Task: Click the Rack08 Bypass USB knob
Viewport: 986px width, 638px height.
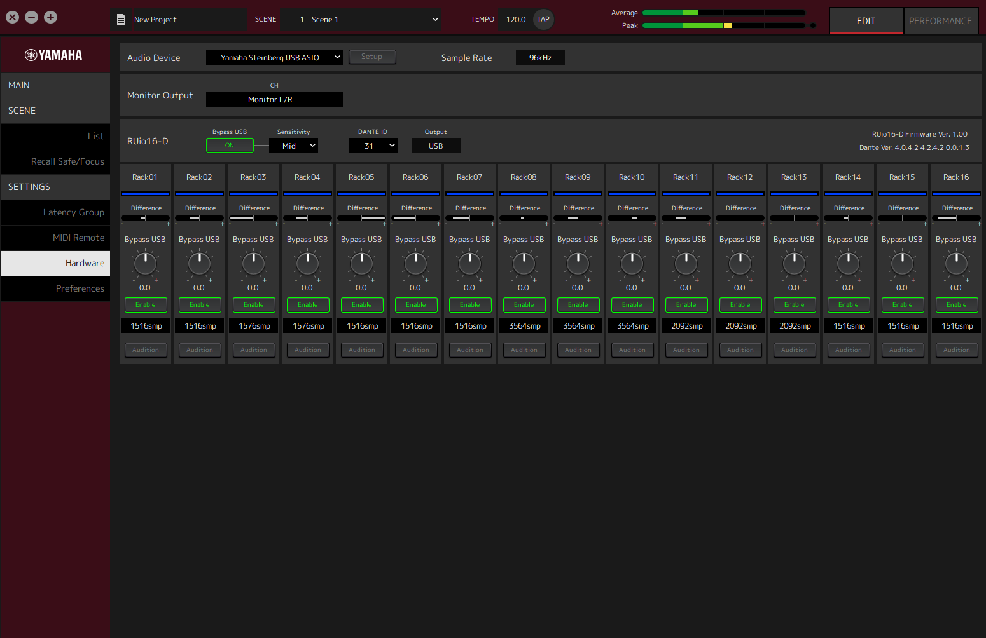Action: tap(524, 263)
